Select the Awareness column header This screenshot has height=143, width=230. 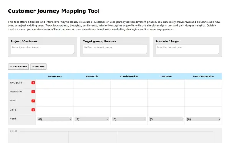[54, 76]
